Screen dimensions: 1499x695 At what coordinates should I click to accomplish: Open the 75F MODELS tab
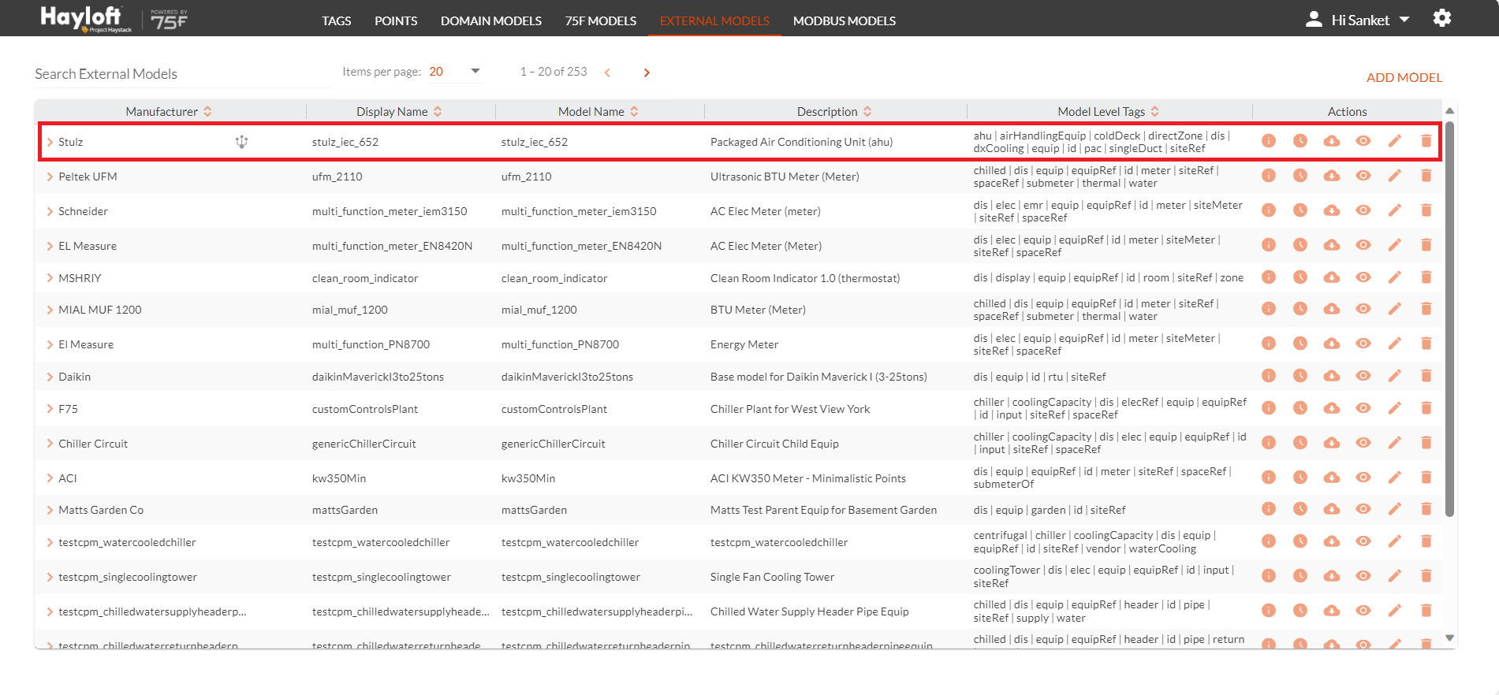click(601, 20)
